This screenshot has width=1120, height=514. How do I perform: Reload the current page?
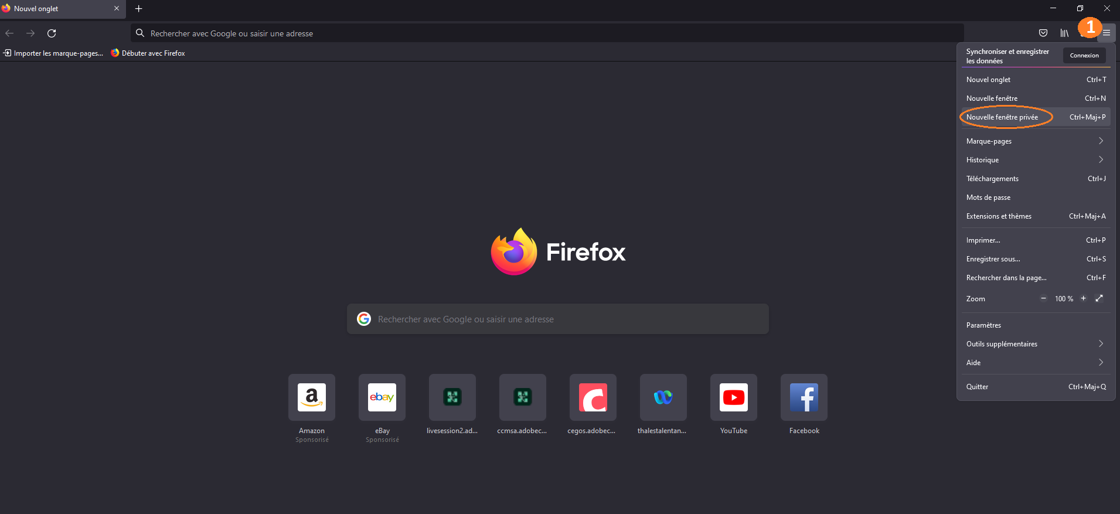point(52,33)
